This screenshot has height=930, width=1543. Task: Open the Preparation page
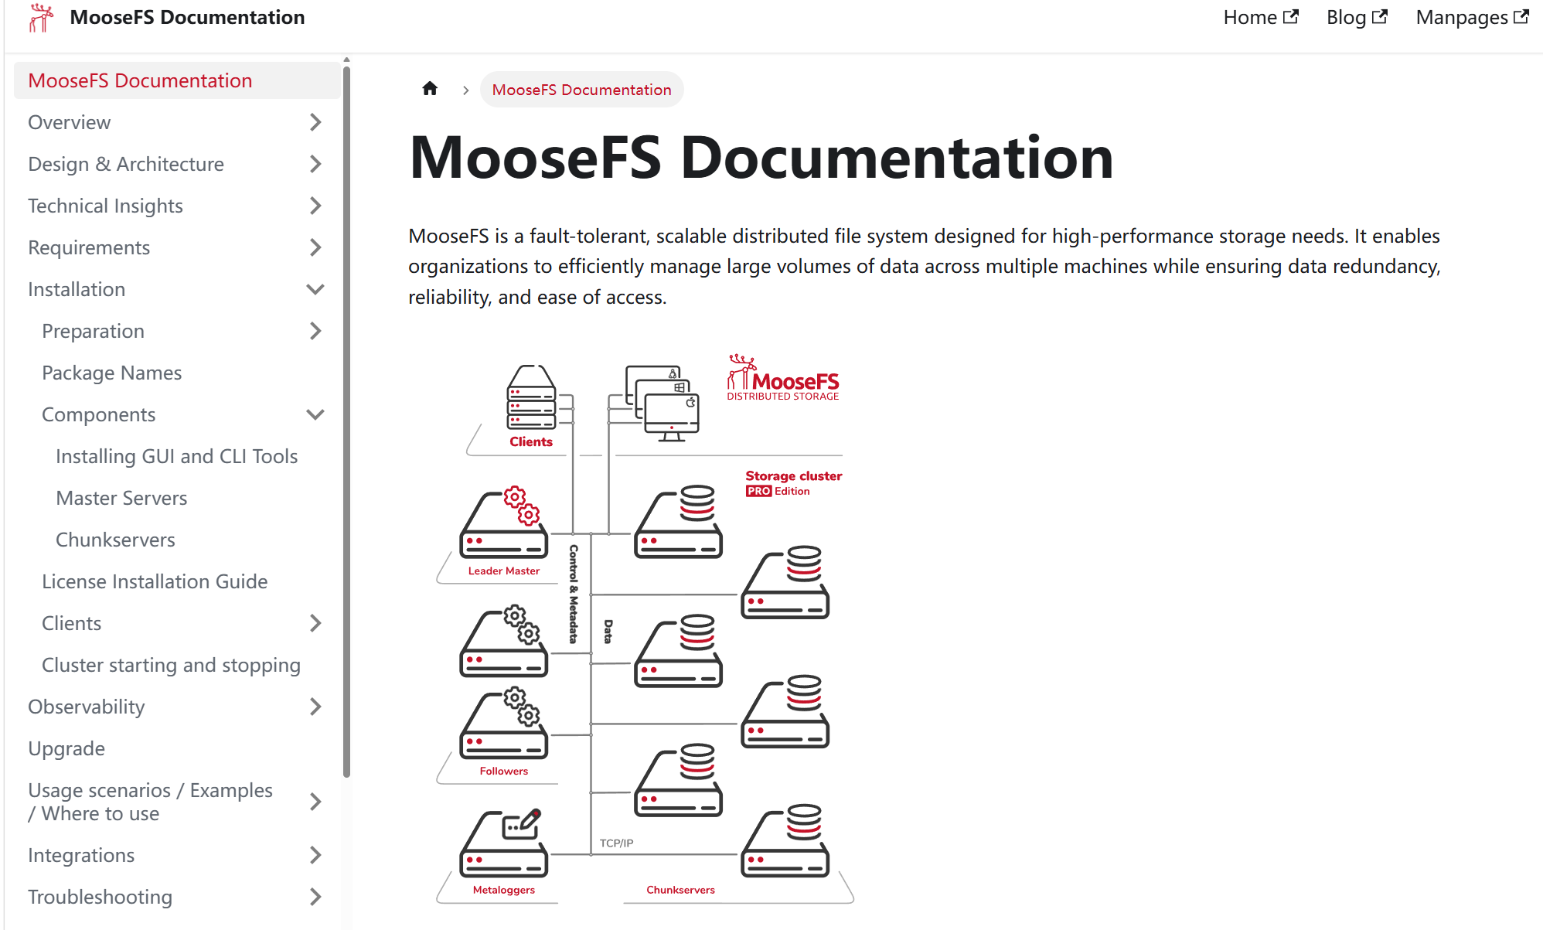tap(93, 331)
